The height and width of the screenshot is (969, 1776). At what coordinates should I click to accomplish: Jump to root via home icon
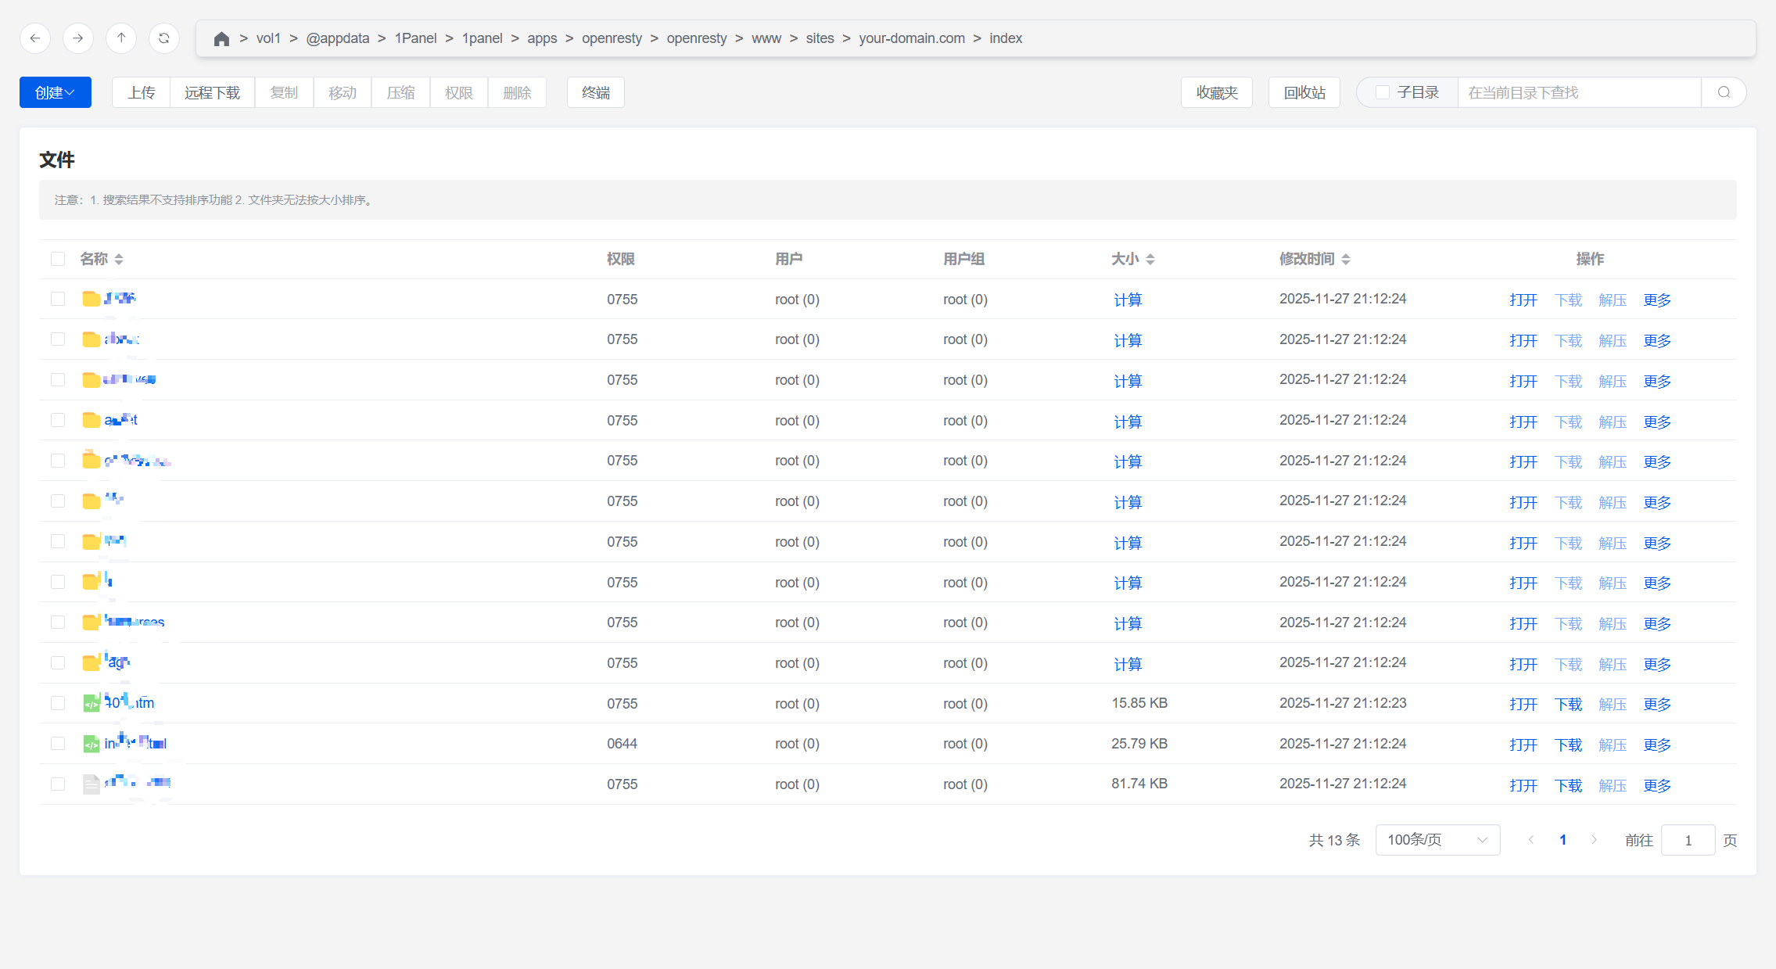coord(221,38)
